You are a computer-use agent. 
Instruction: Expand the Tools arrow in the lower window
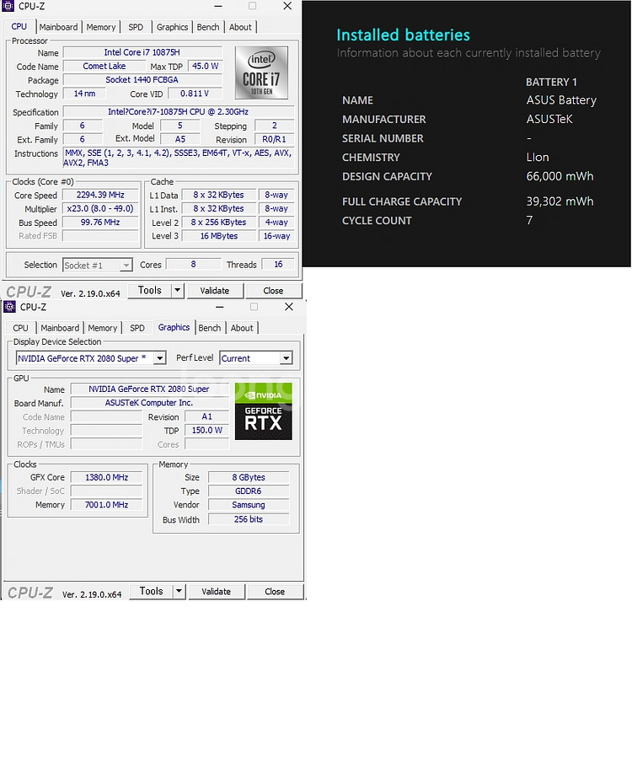(179, 591)
